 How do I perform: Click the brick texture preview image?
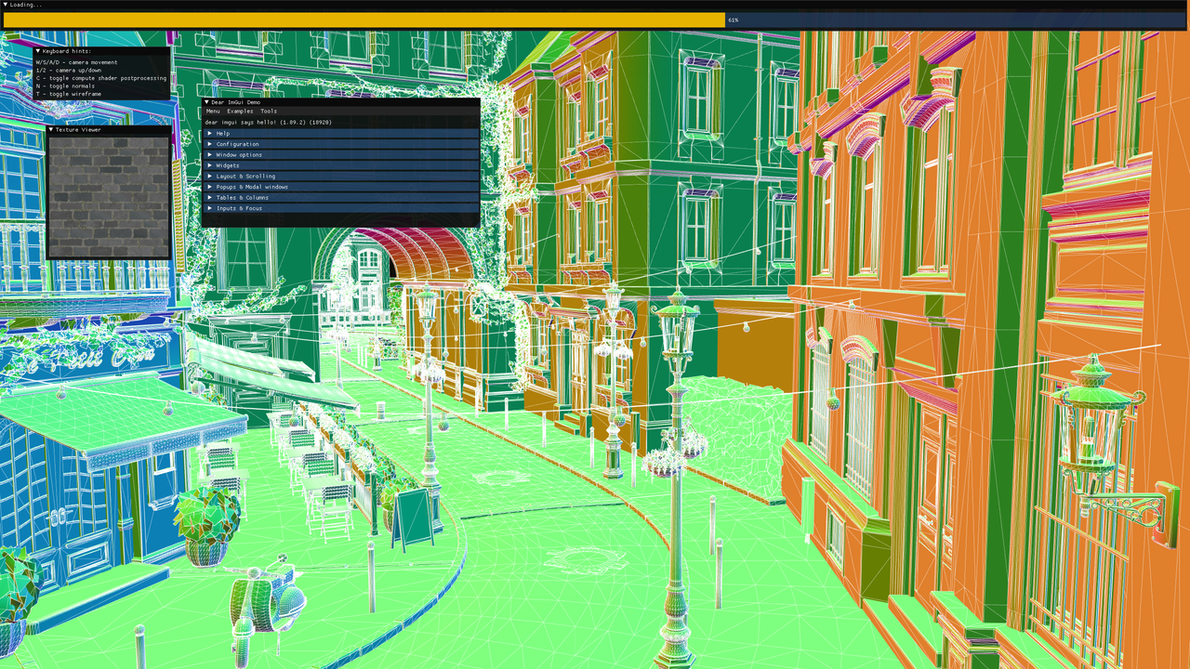click(109, 196)
